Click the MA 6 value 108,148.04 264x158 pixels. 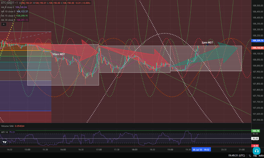(x=21, y=7)
